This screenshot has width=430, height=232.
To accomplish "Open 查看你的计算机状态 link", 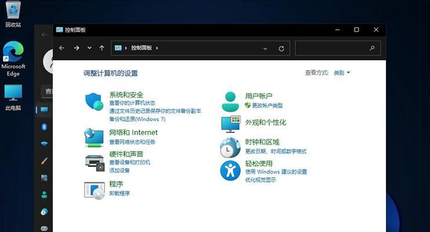I will point(132,103).
